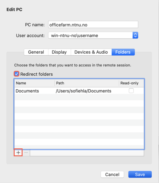Click the Redirect folders label text
The width and height of the screenshot is (159, 183).
[37, 74]
